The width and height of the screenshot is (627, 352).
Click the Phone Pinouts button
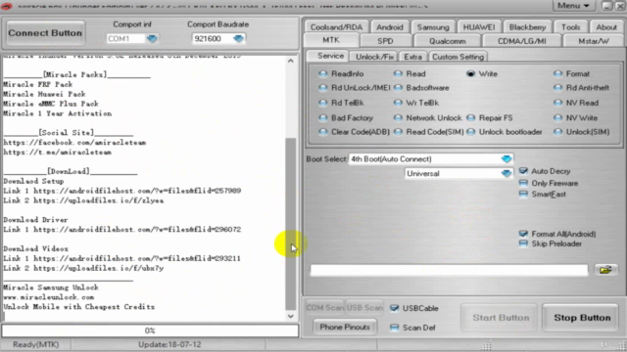[345, 328]
